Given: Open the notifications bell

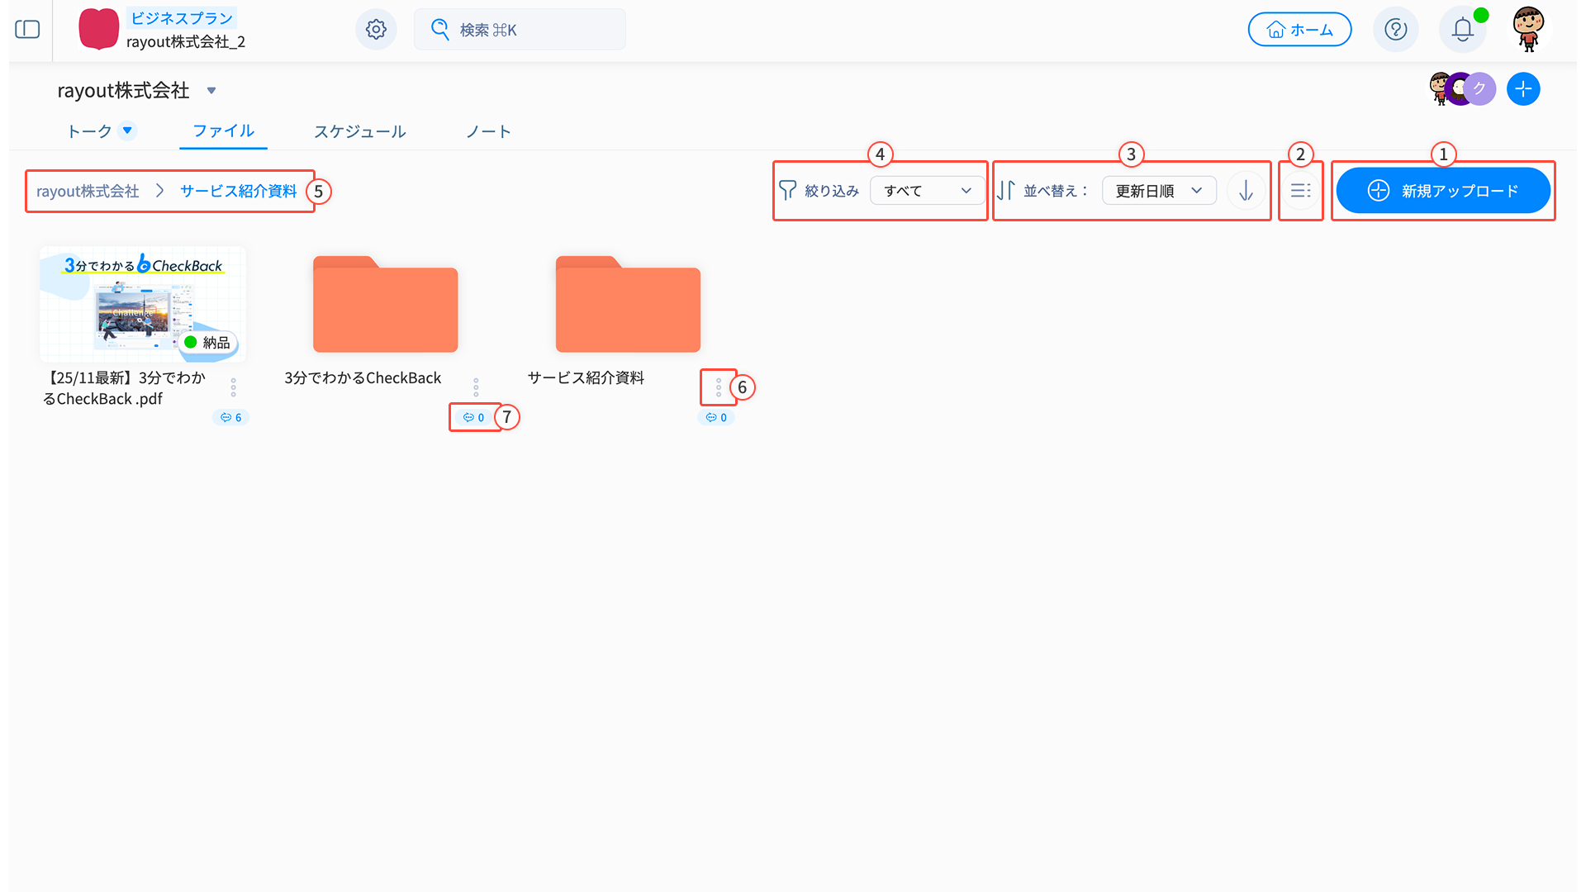Looking at the screenshot, I should click(x=1462, y=30).
